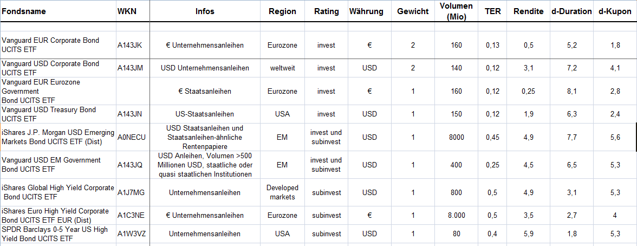The width and height of the screenshot is (637, 246).
Task: Click the volume cell showing 8000
Action: (x=456, y=137)
